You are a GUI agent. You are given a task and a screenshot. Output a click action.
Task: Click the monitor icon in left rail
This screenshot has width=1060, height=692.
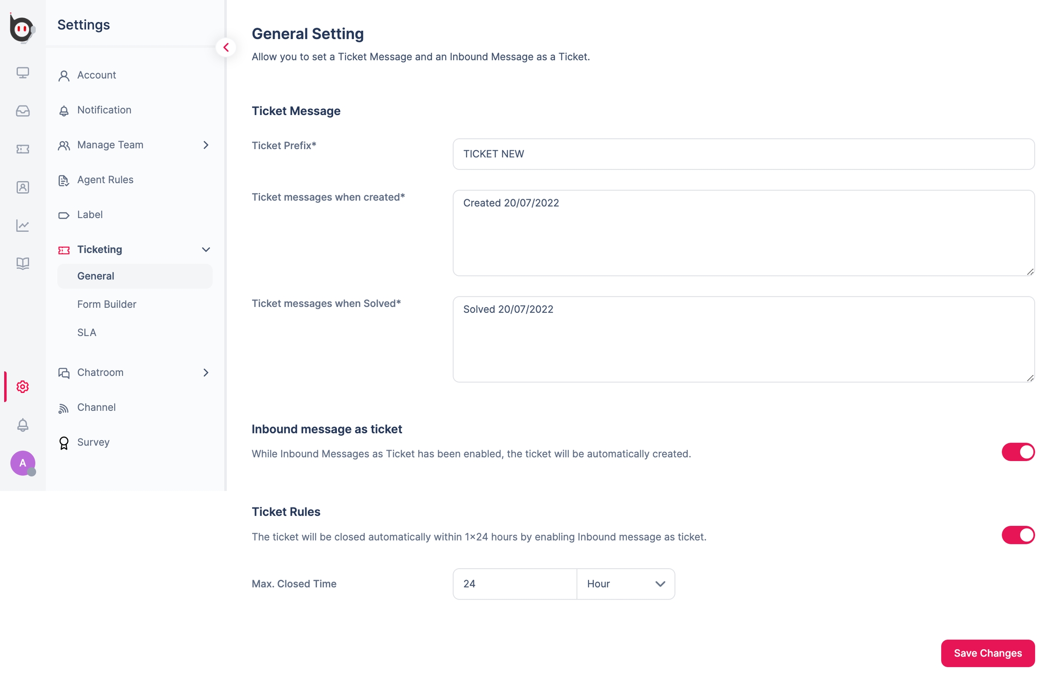pos(23,73)
